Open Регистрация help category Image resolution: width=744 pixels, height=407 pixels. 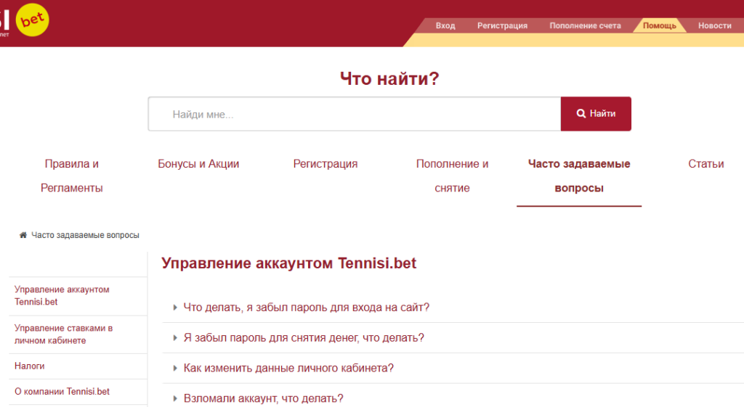[x=325, y=164]
